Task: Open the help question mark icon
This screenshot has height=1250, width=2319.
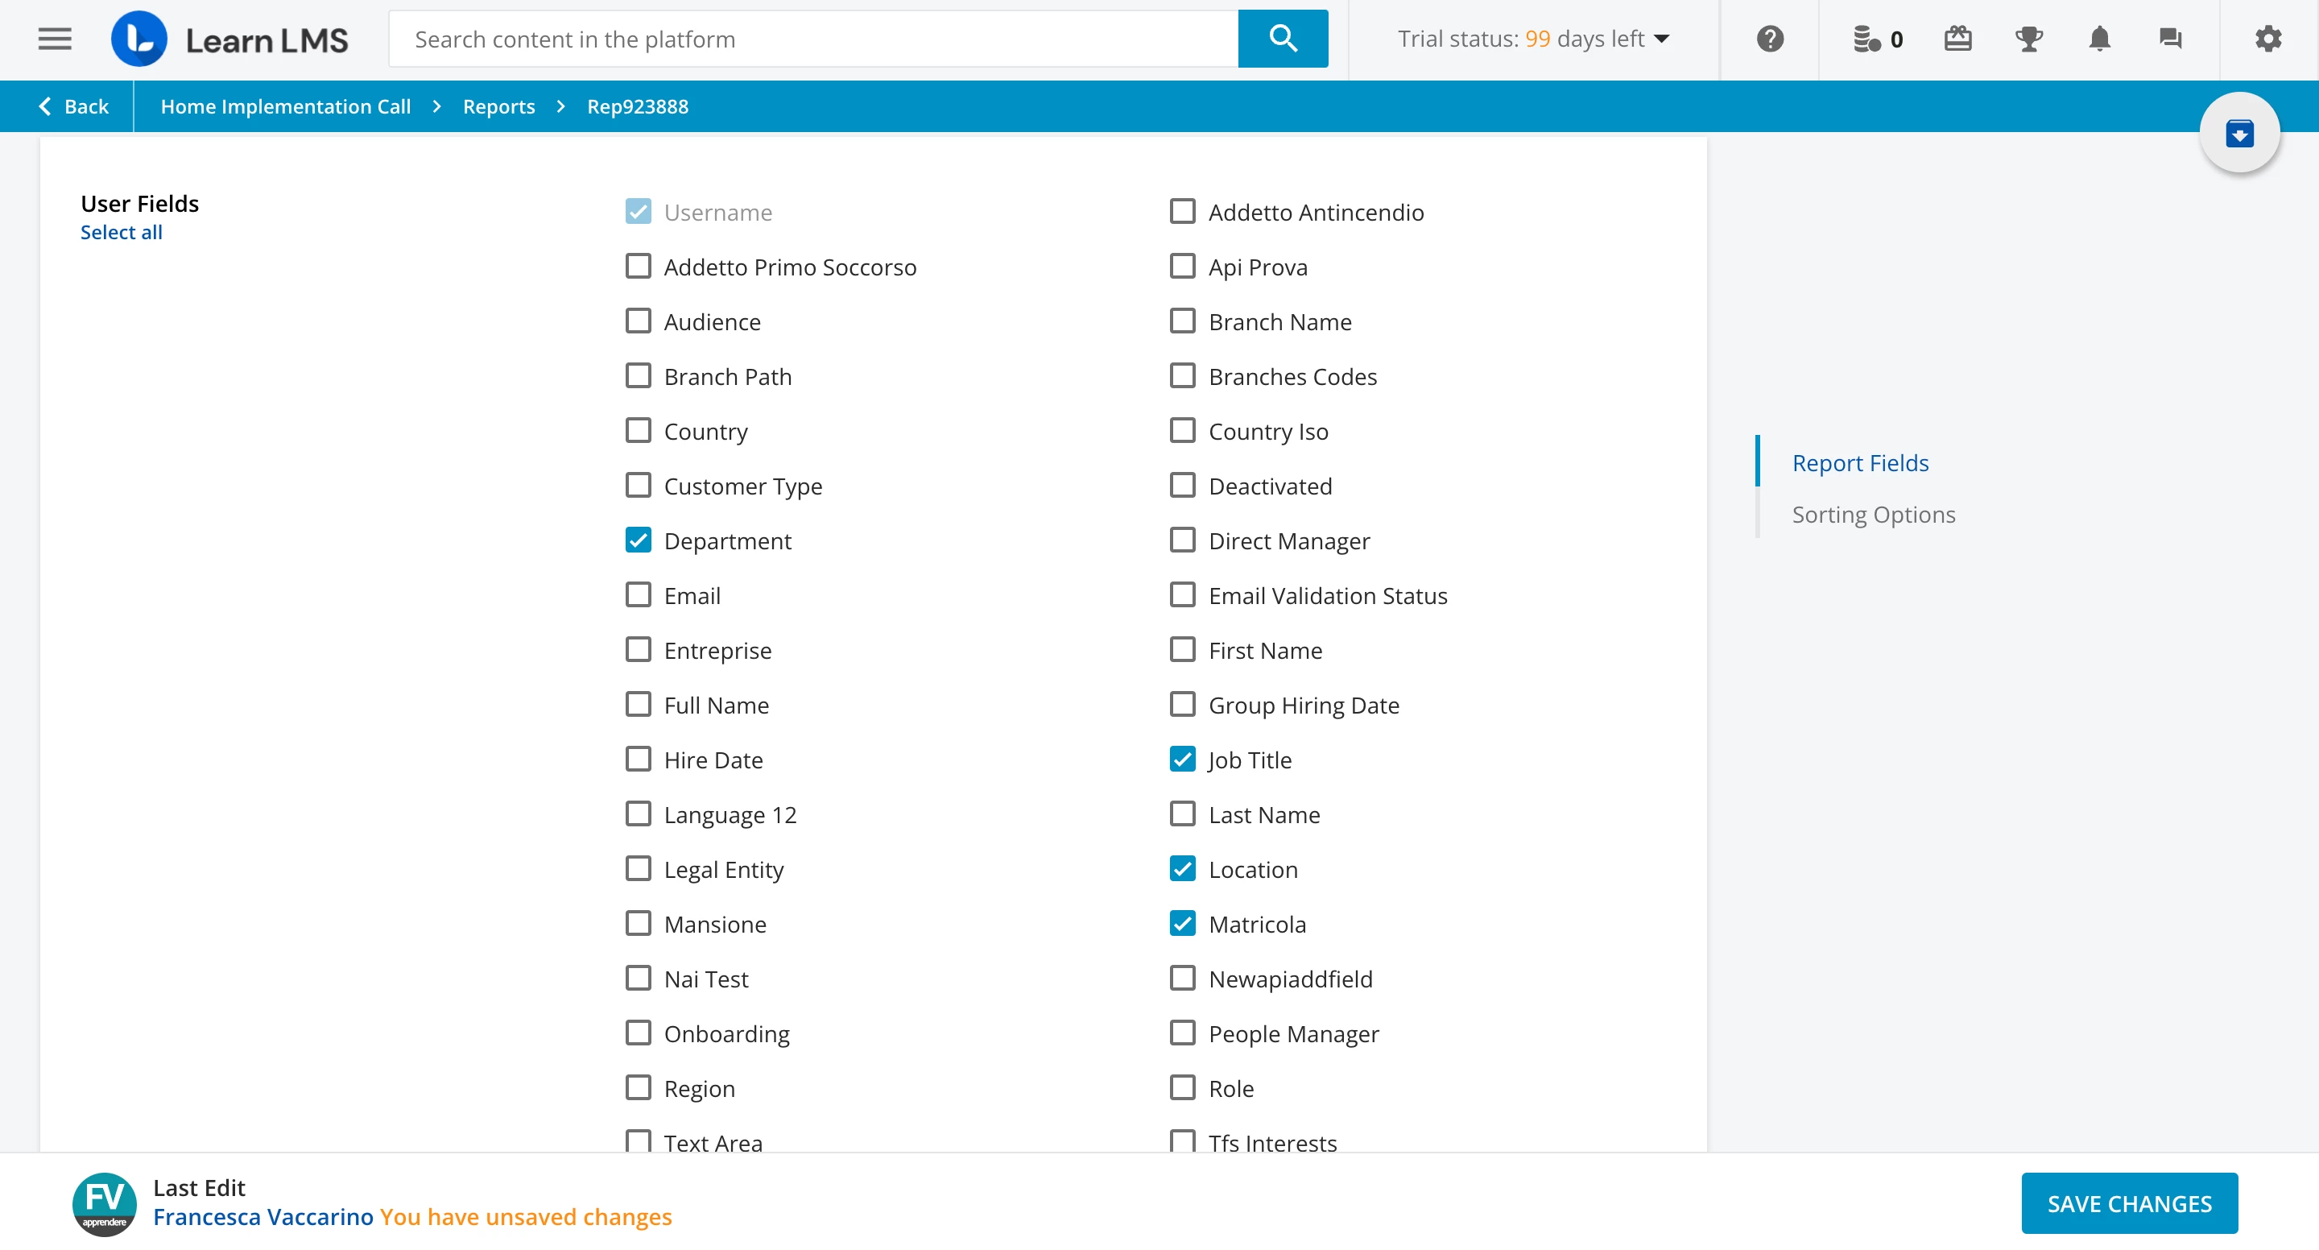Action: pyautogui.click(x=1769, y=39)
